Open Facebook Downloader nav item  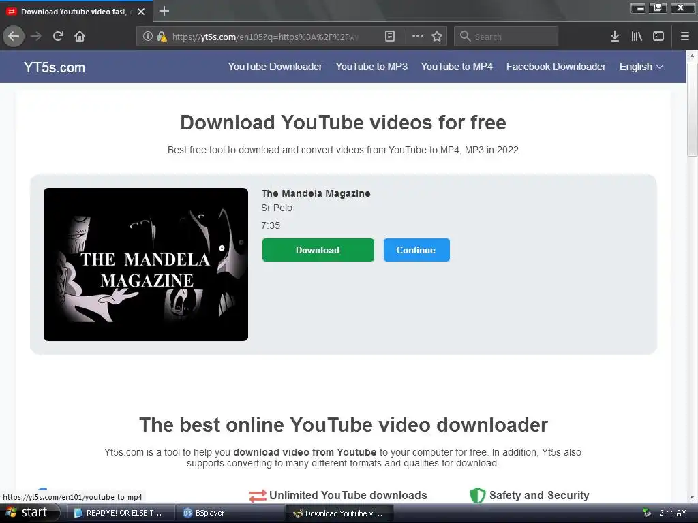click(556, 67)
